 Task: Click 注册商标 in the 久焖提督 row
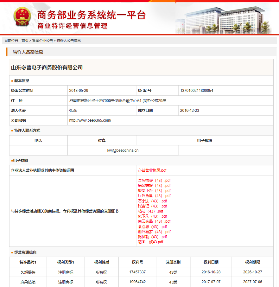point(66,272)
